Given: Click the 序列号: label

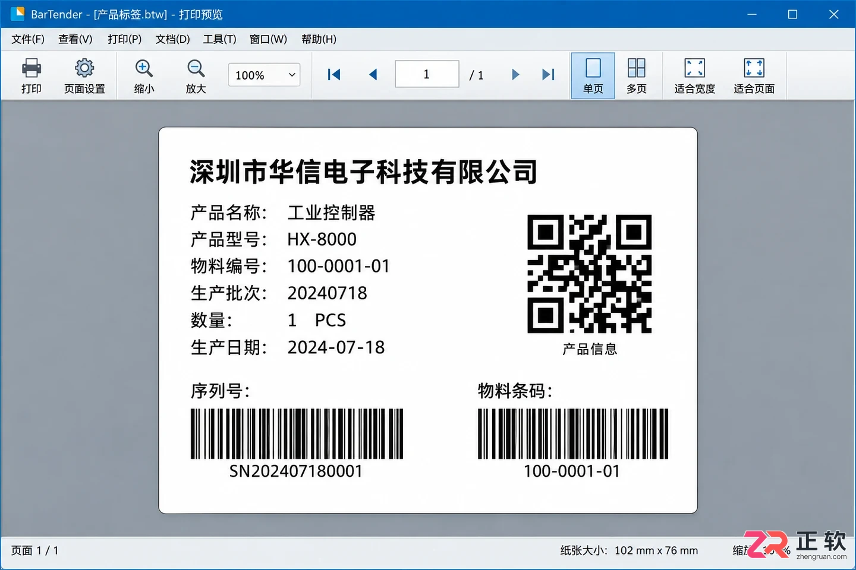Looking at the screenshot, I should point(221,391).
